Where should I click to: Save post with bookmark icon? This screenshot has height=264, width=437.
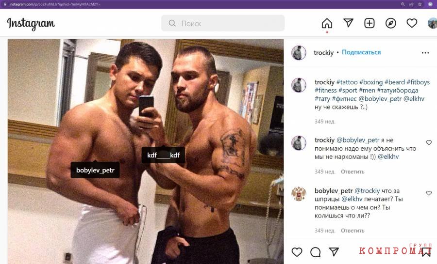pos(426,252)
